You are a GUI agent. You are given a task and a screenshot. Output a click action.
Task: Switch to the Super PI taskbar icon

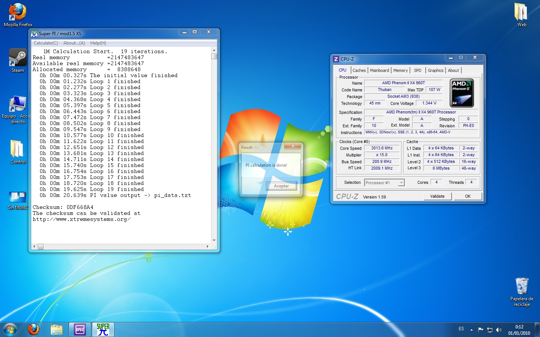[103, 330]
